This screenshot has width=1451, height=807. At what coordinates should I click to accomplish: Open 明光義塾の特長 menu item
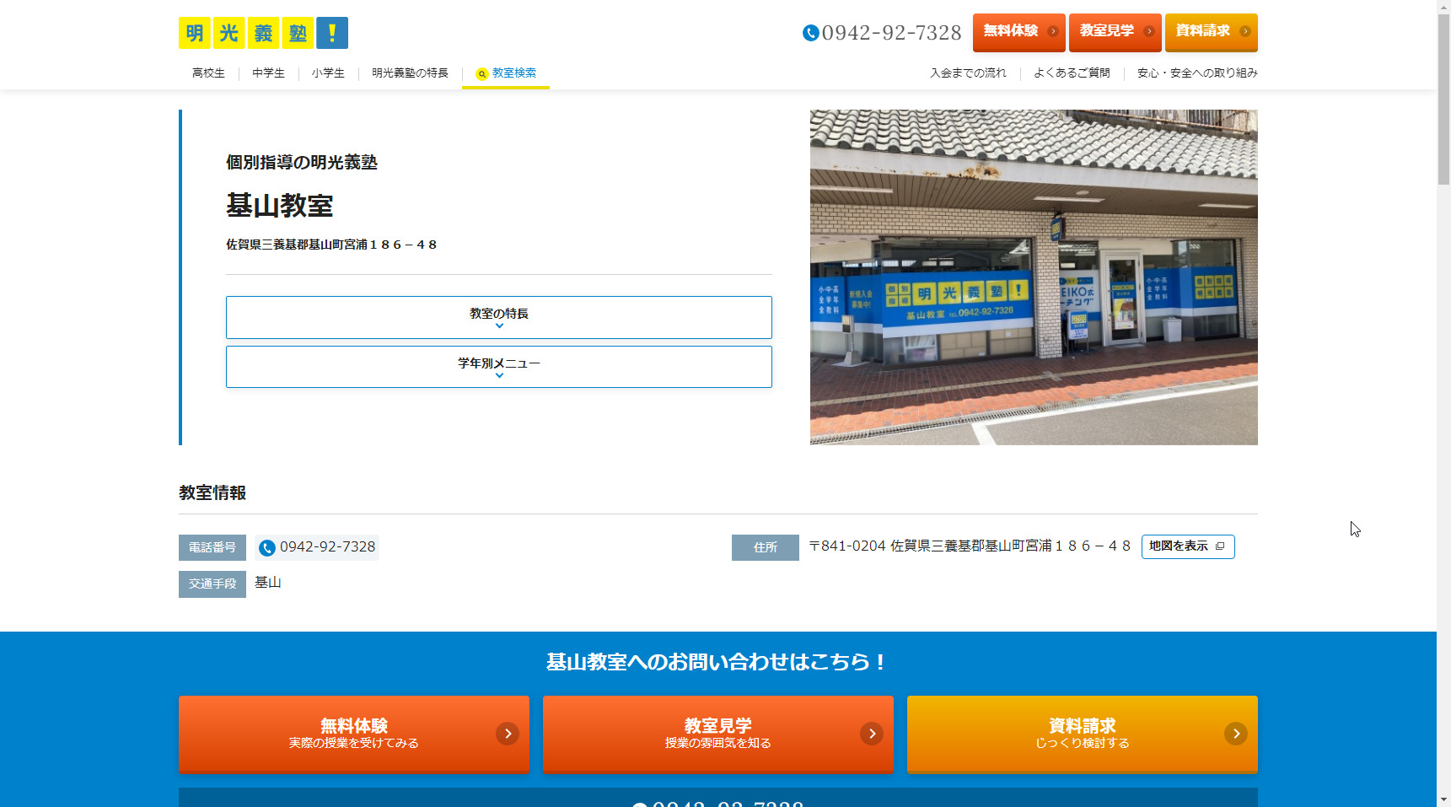click(410, 73)
